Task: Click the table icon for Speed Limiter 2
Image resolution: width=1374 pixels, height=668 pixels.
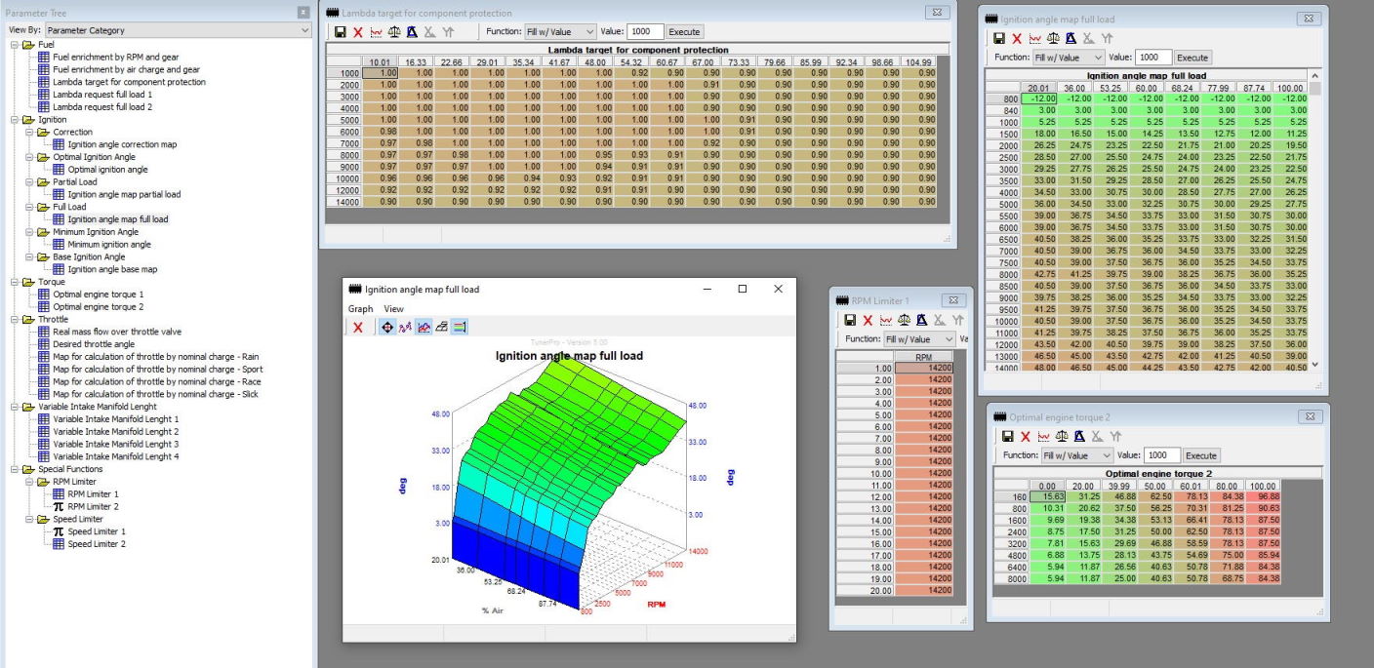Action: 59,544
